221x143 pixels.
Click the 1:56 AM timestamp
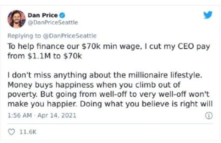(20, 116)
